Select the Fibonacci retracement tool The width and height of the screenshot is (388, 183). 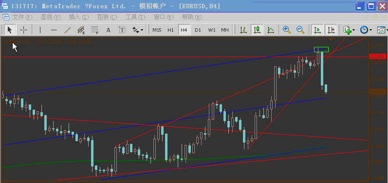coord(94,30)
